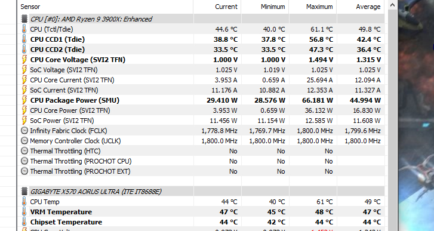434x231 pixels.
Task: Click the thermometer icon beside VRM Temperature
Action: click(x=24, y=212)
